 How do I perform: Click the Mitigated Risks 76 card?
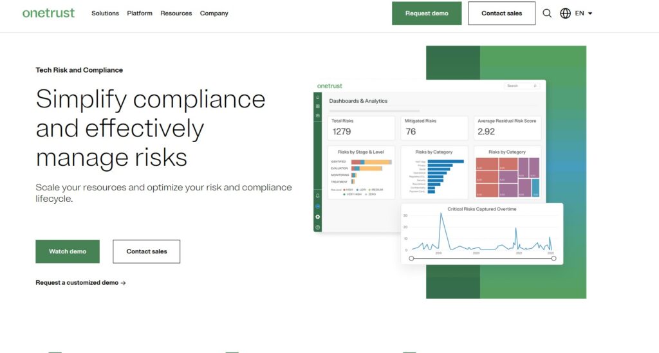coord(434,128)
